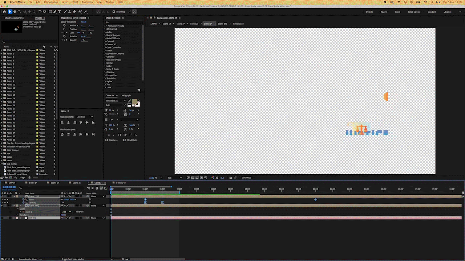The image size is (465, 261).
Task: Select the Puppet Pin tool
Action: pos(85,12)
